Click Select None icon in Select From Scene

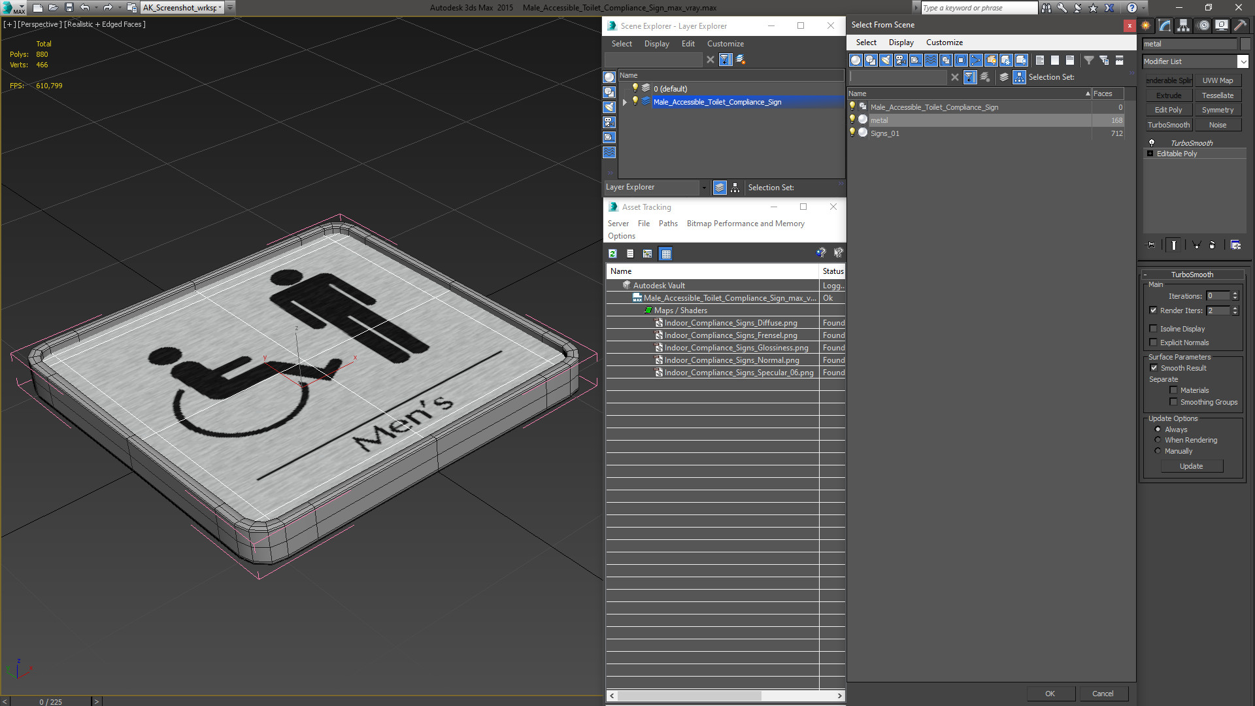pyautogui.click(x=1055, y=60)
